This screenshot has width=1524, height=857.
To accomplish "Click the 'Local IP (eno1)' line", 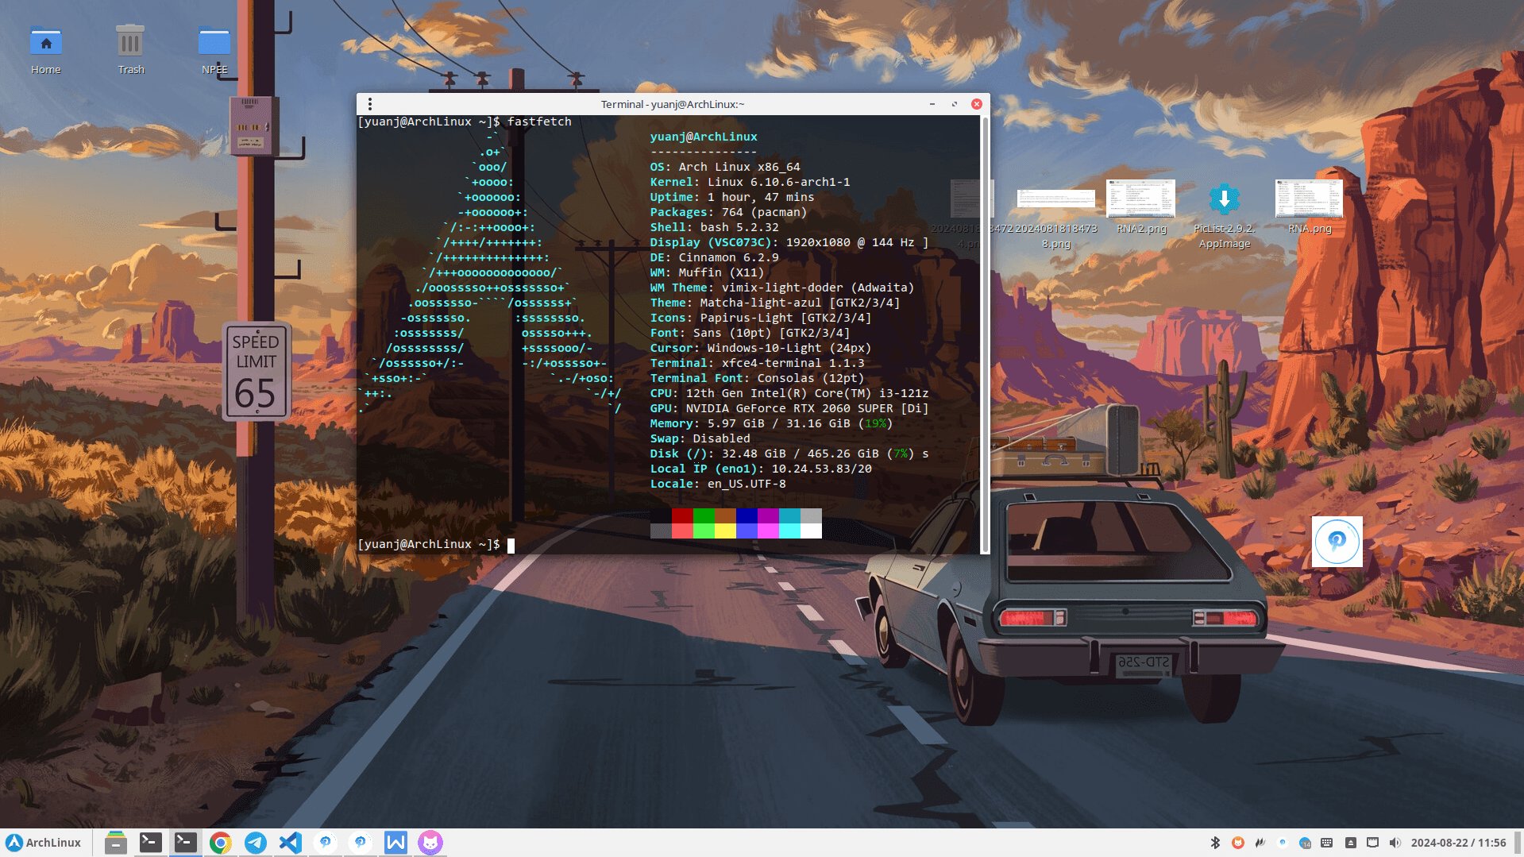I will (760, 469).
